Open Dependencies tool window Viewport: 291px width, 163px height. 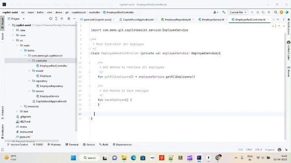click(122, 144)
